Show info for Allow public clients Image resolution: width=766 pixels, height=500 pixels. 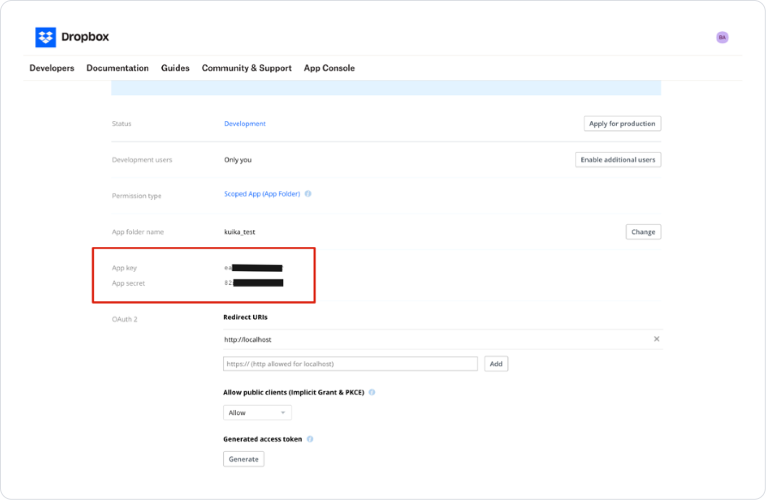[372, 392]
